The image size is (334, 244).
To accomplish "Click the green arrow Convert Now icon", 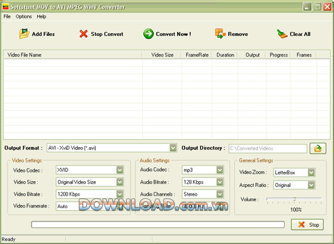I will tap(148, 34).
